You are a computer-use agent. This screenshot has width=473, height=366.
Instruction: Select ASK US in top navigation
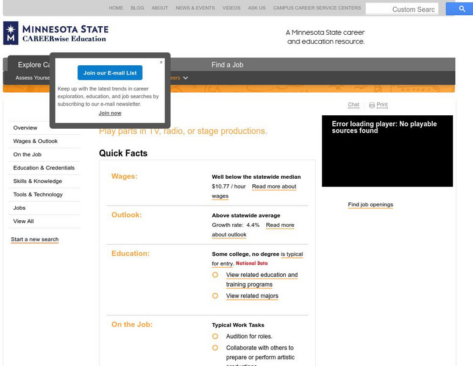pyautogui.click(x=257, y=8)
